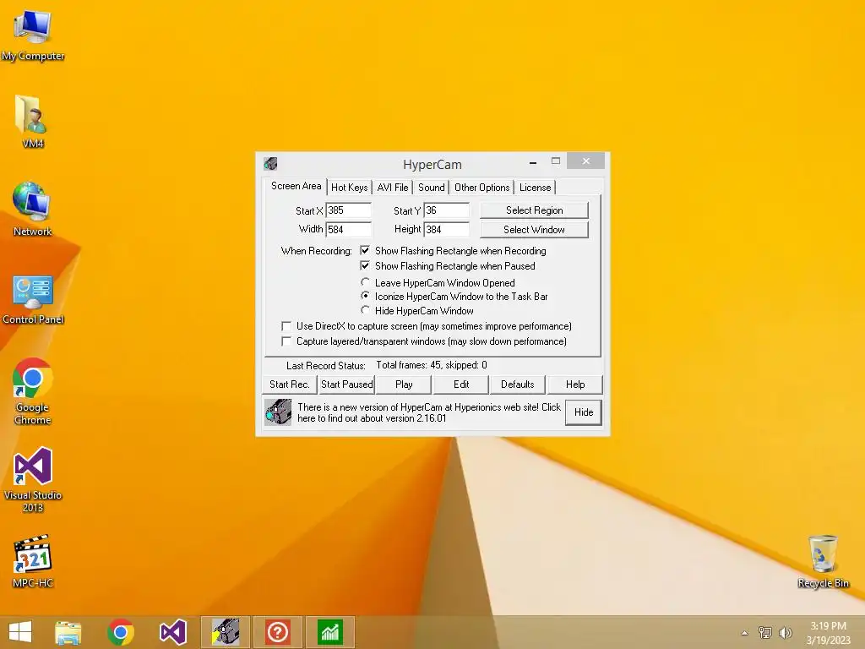Viewport: 865px width, 649px height.
Task: Minimize the HyperCam window
Action: (x=533, y=161)
